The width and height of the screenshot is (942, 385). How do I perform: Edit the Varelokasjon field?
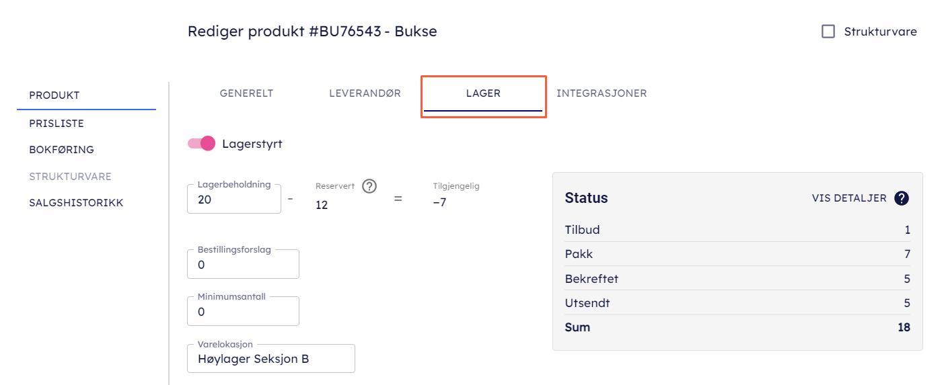tap(270, 359)
